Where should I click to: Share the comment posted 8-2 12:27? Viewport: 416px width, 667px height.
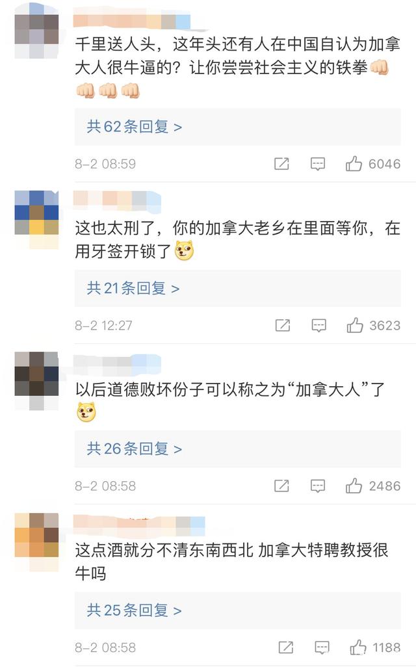[283, 325]
